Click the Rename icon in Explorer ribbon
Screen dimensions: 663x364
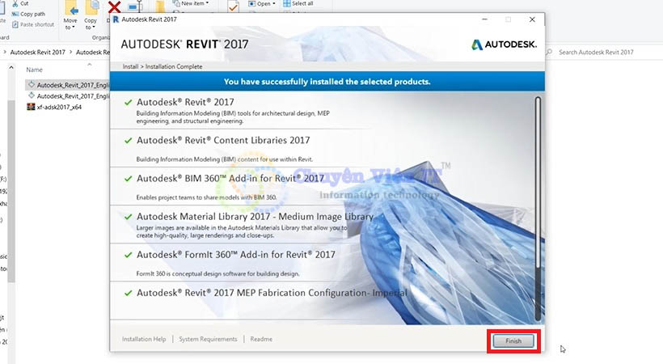point(135,6)
